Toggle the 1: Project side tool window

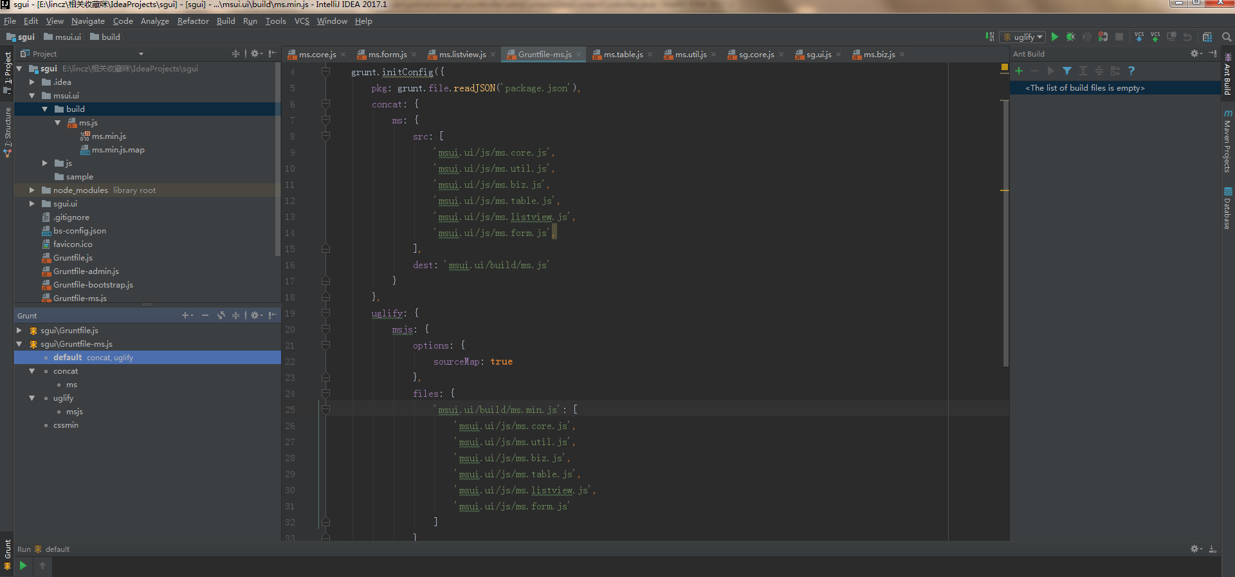coord(8,73)
